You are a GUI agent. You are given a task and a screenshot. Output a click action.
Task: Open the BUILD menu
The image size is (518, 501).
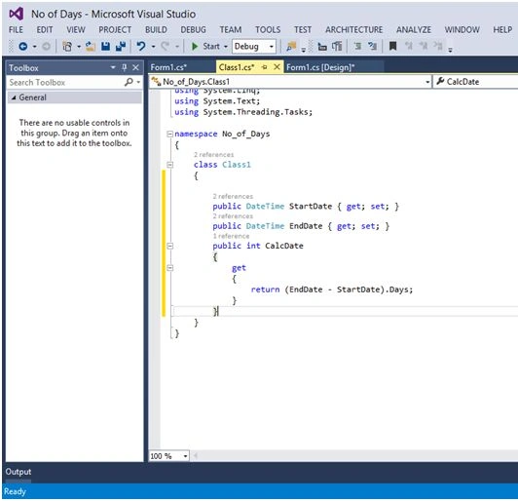tap(156, 30)
